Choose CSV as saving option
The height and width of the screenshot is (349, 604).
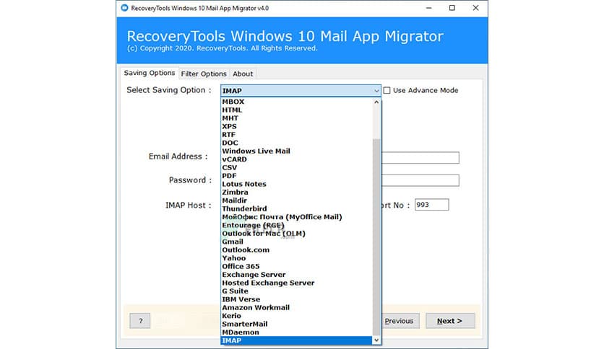[x=297, y=167]
